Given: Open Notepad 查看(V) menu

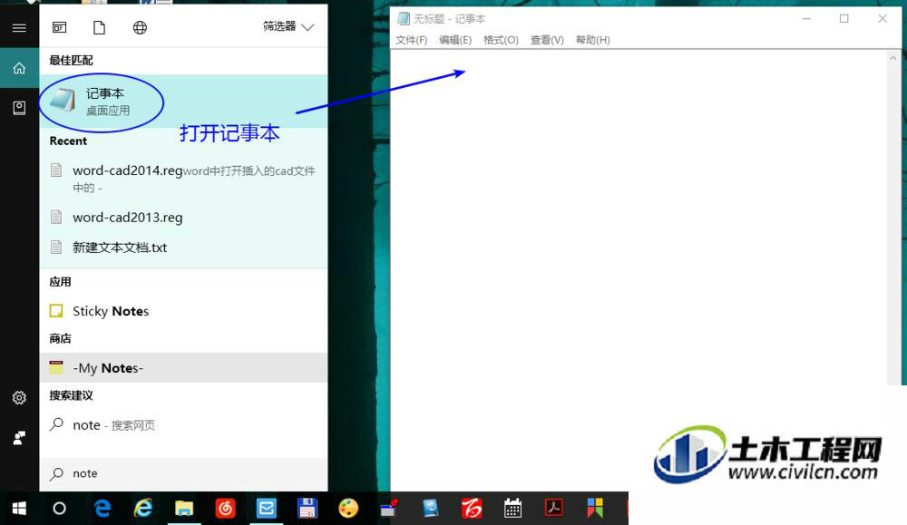Looking at the screenshot, I should [547, 40].
